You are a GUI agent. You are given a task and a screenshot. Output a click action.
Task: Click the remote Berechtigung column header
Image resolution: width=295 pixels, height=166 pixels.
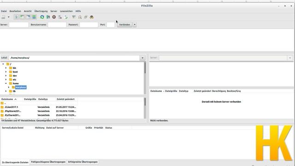coord(219,91)
